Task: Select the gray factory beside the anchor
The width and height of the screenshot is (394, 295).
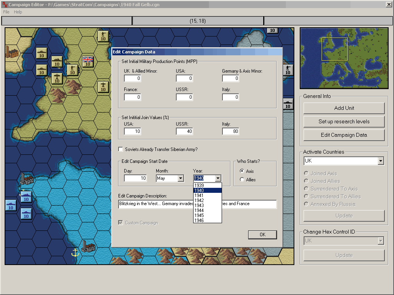Action: (88, 247)
